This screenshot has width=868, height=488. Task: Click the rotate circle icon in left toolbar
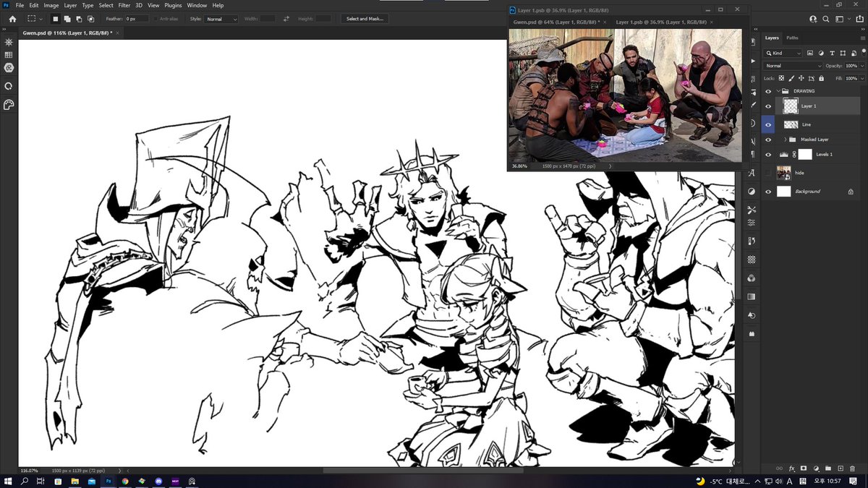(9, 85)
